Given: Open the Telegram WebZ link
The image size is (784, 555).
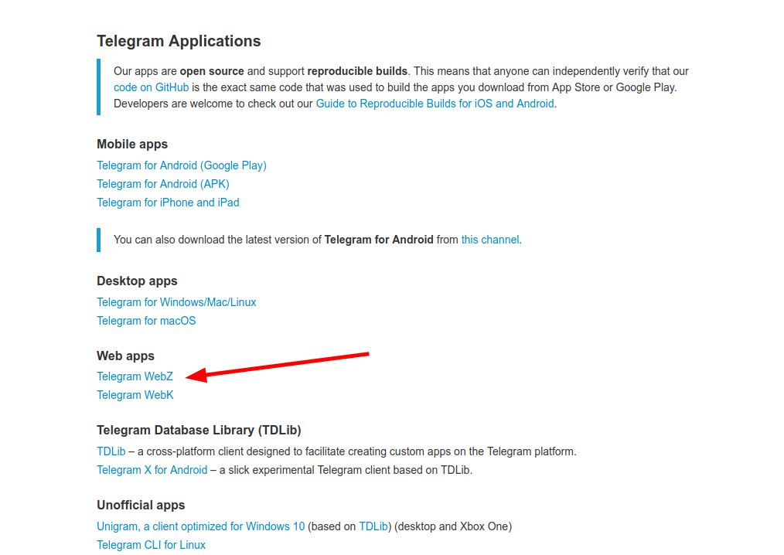Looking at the screenshot, I should coord(135,376).
